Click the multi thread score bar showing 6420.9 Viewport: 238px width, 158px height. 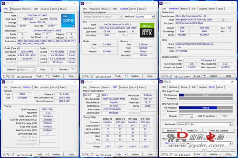pos(205,107)
